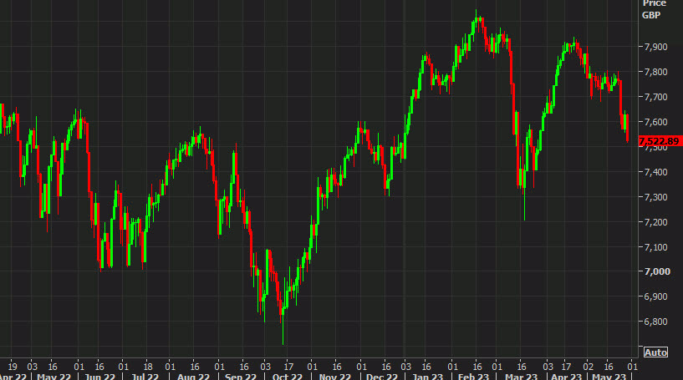
Task: Click the March 2023 low candlestick wick
Action: point(524,204)
